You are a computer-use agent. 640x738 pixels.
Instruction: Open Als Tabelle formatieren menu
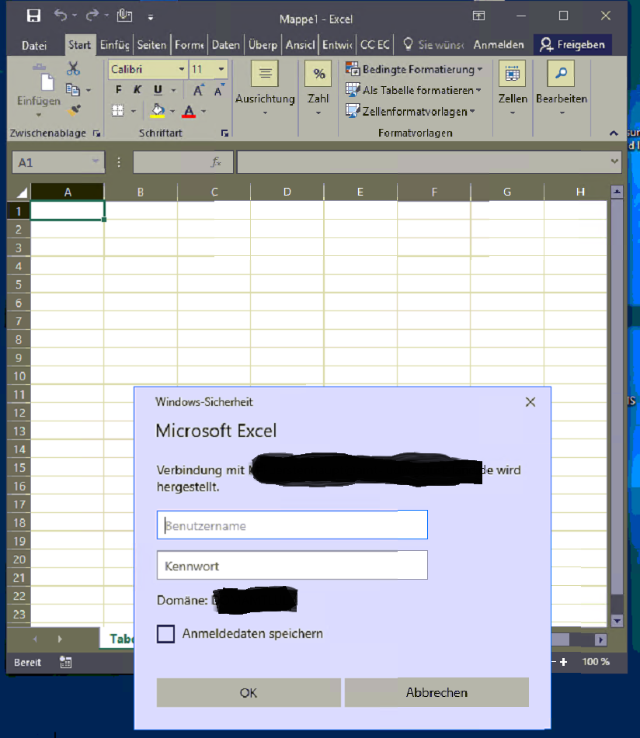pos(413,90)
